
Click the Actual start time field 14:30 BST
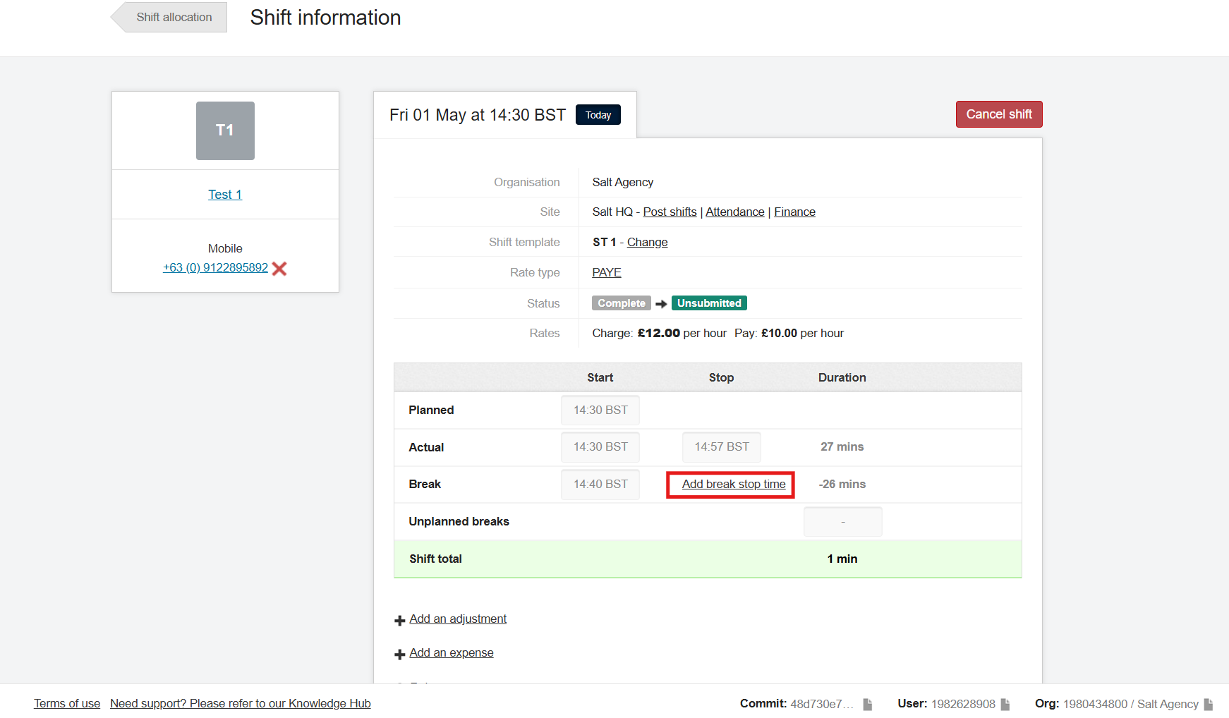click(x=600, y=447)
